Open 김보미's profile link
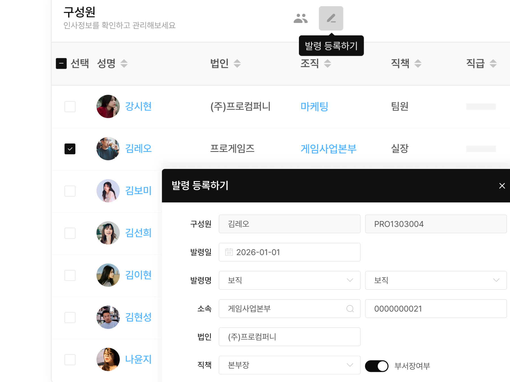The width and height of the screenshot is (510, 382). point(139,191)
